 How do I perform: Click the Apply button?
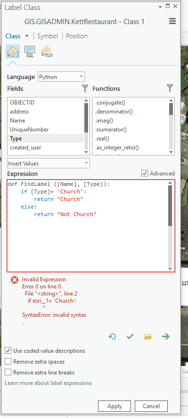point(114,406)
